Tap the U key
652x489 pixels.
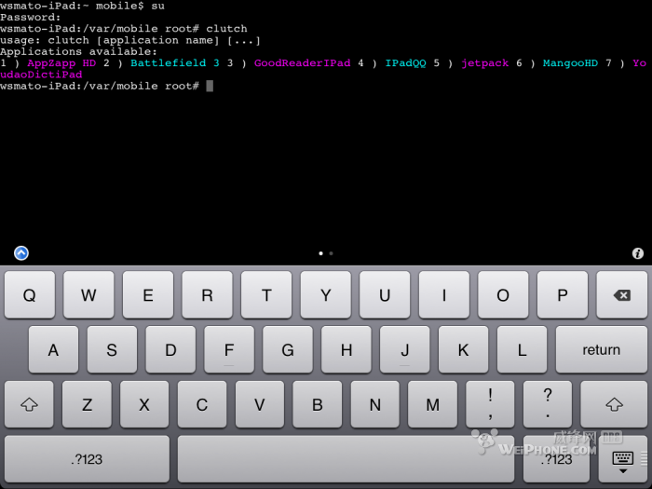pyautogui.click(x=385, y=295)
